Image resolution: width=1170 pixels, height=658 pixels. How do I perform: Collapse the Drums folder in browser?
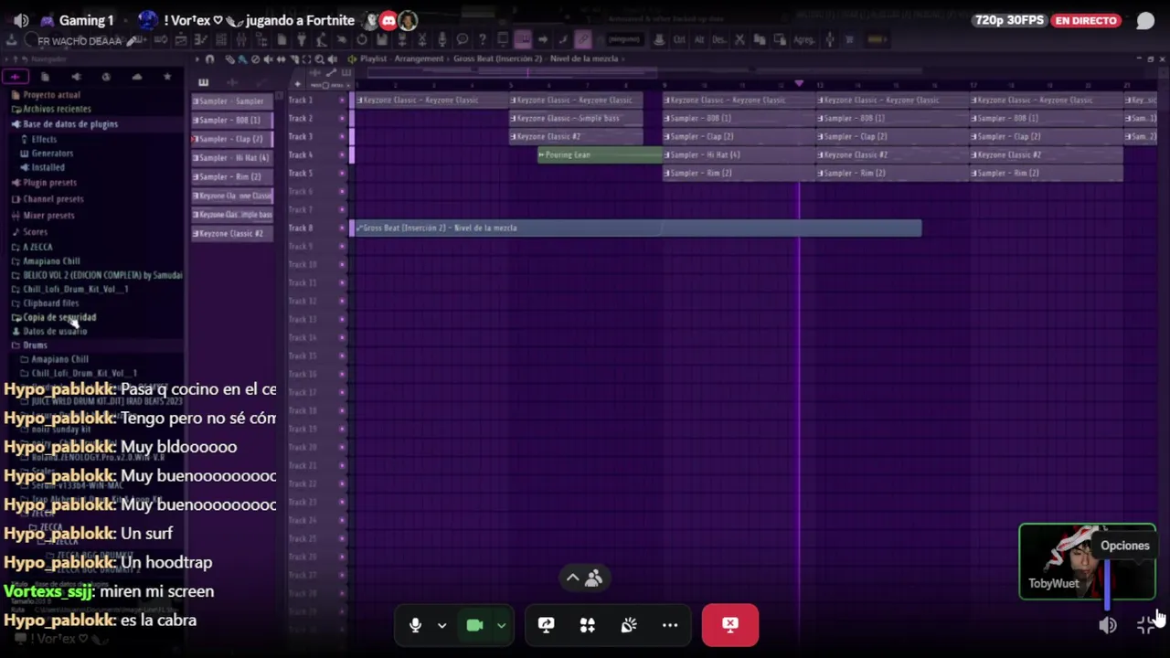tap(29, 345)
